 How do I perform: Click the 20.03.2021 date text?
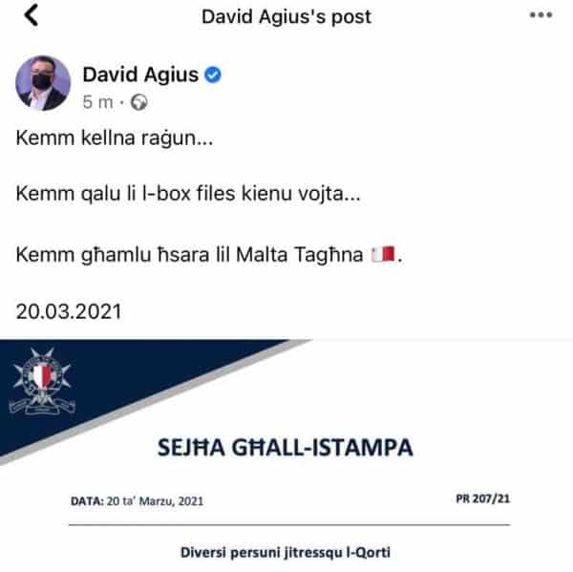69,311
